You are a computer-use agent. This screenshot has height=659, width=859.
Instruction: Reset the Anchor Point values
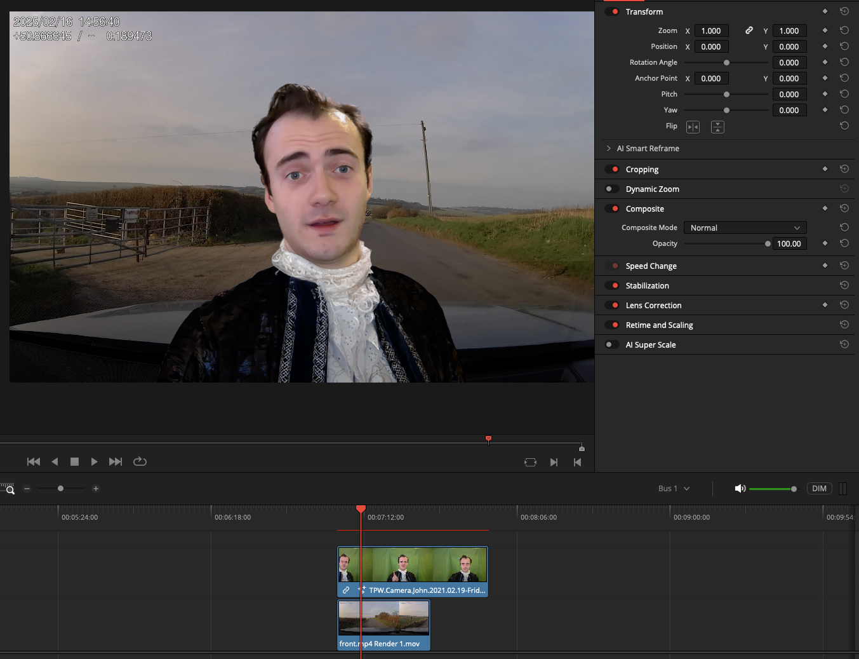[x=844, y=78]
